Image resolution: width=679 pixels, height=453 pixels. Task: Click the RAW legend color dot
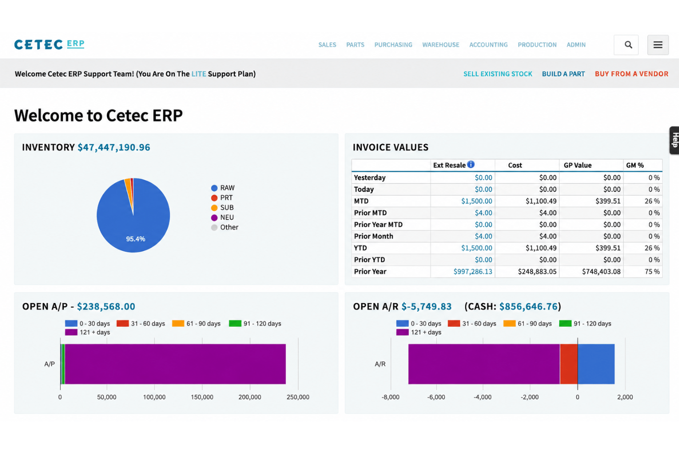pyautogui.click(x=214, y=188)
